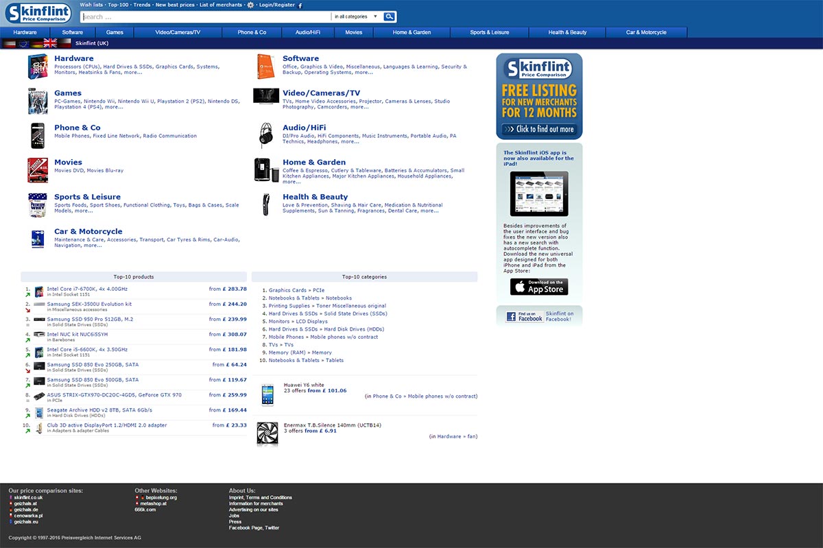Open the Wish lists link
823x548 pixels.
tap(91, 5)
